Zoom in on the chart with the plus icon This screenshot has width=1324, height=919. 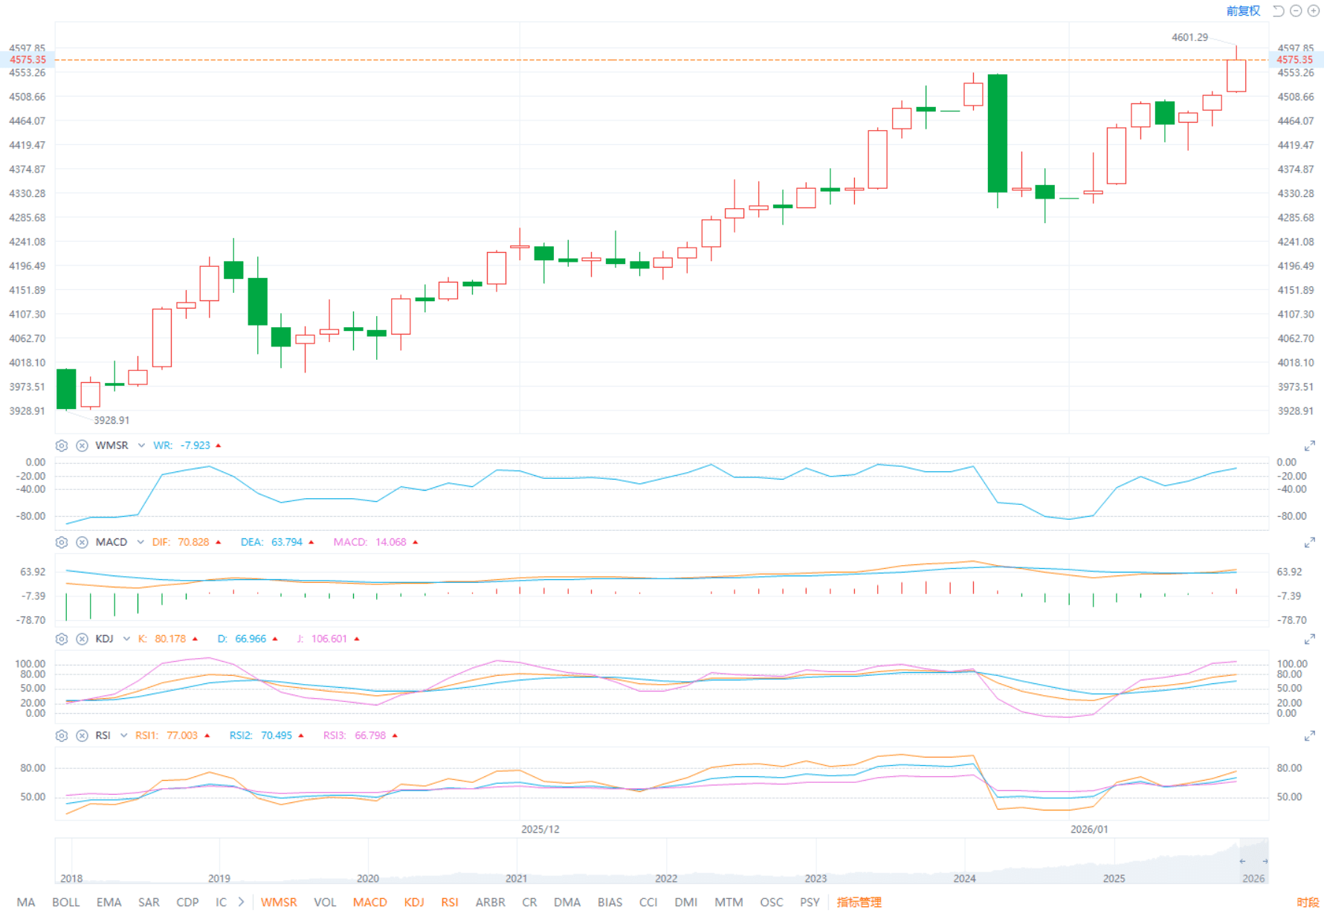1314,11
